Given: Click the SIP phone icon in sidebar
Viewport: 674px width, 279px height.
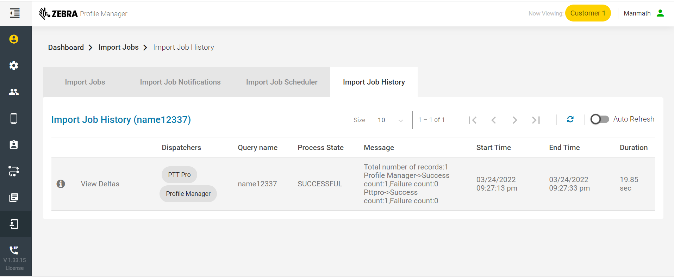Looking at the screenshot, I should tap(14, 250).
